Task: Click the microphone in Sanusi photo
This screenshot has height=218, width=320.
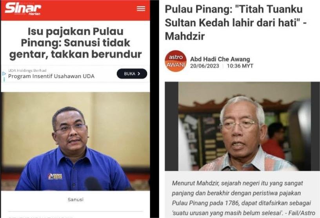Action: point(93,184)
